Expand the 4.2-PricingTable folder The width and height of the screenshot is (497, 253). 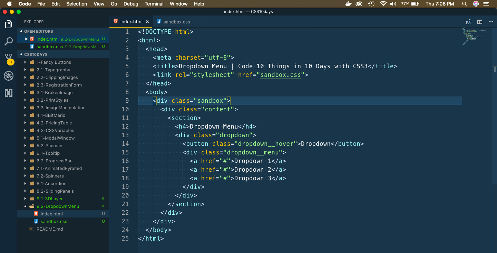coord(63,123)
